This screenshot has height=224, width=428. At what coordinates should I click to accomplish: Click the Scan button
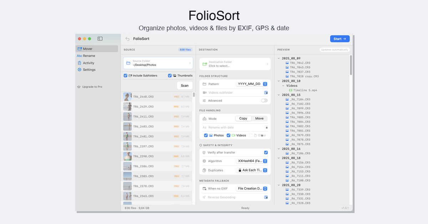tap(184, 86)
